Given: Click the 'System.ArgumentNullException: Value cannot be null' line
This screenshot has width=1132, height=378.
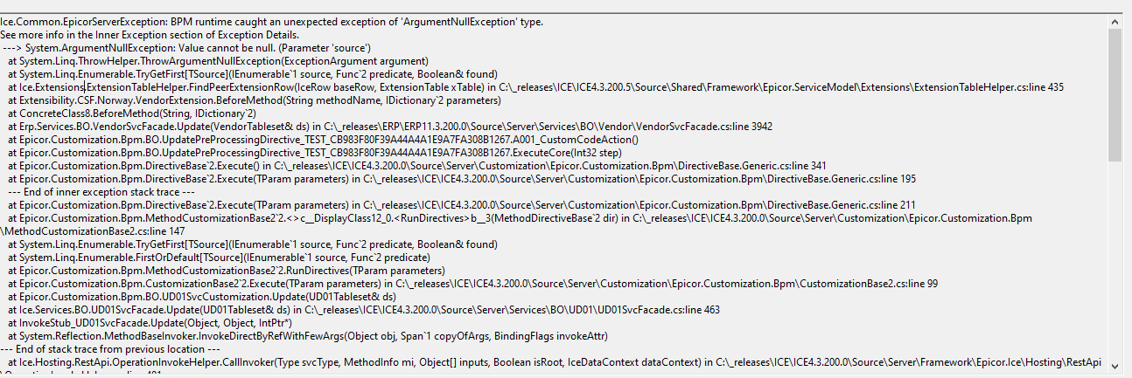Looking at the screenshot, I should (187, 48).
